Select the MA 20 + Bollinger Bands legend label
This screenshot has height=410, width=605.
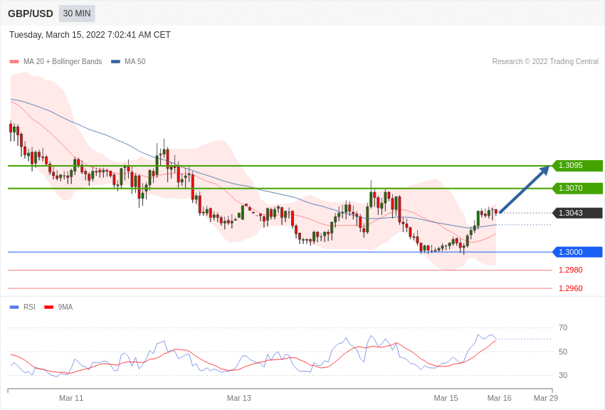click(63, 62)
